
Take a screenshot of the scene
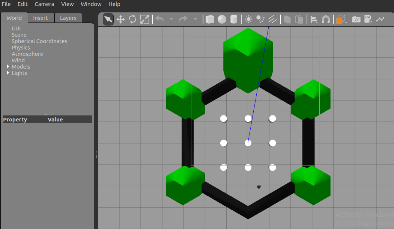356,19
